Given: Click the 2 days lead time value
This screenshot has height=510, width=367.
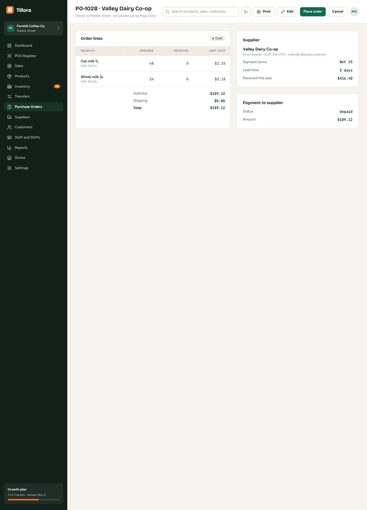Looking at the screenshot, I should (346, 70).
